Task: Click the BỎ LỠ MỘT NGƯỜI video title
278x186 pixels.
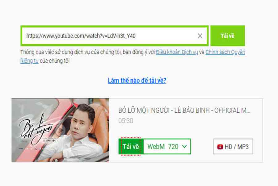Action: point(184,110)
